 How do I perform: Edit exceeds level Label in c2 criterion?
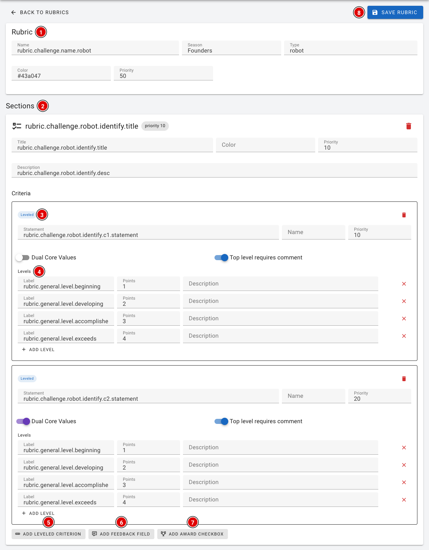[66, 500]
